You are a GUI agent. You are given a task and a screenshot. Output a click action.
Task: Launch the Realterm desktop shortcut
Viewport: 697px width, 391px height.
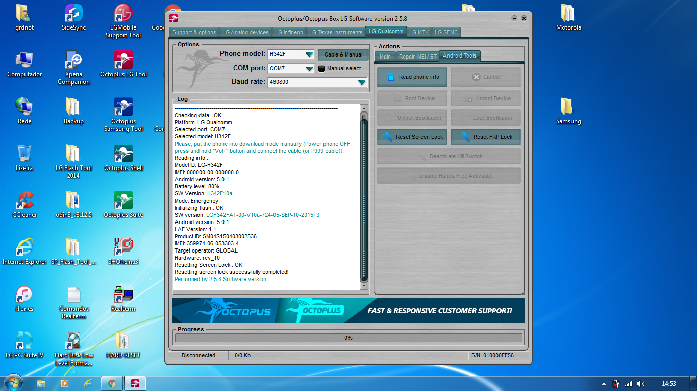pyautogui.click(x=123, y=298)
